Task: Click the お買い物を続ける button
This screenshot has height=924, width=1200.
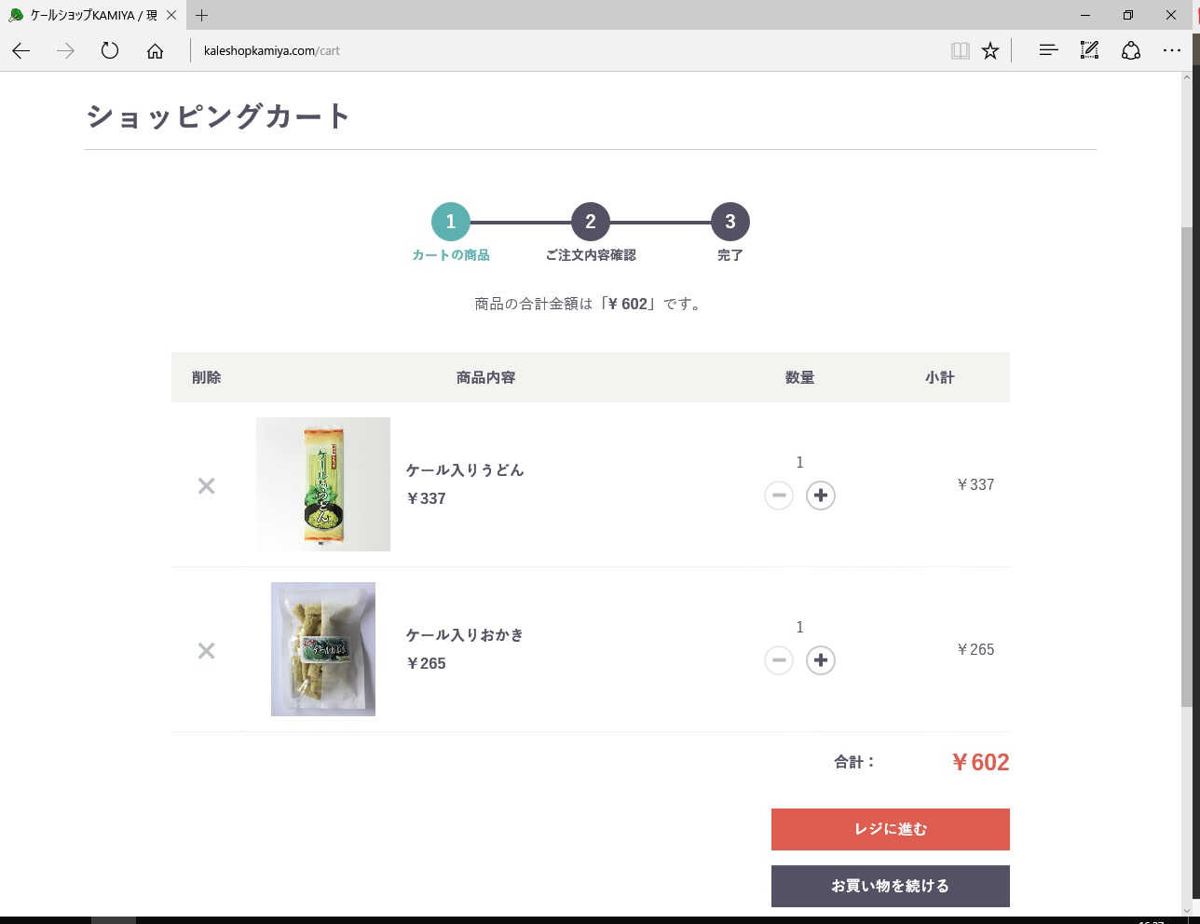Action: click(890, 886)
